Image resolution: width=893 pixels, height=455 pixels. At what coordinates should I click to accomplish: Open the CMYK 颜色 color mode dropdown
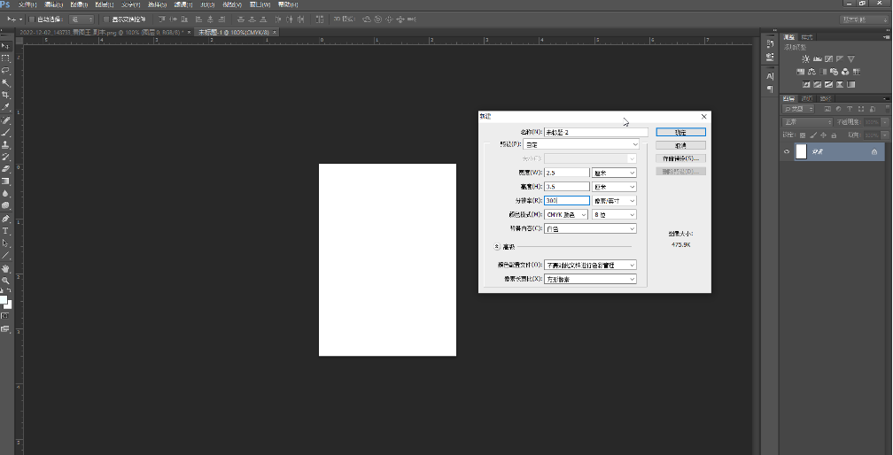565,214
